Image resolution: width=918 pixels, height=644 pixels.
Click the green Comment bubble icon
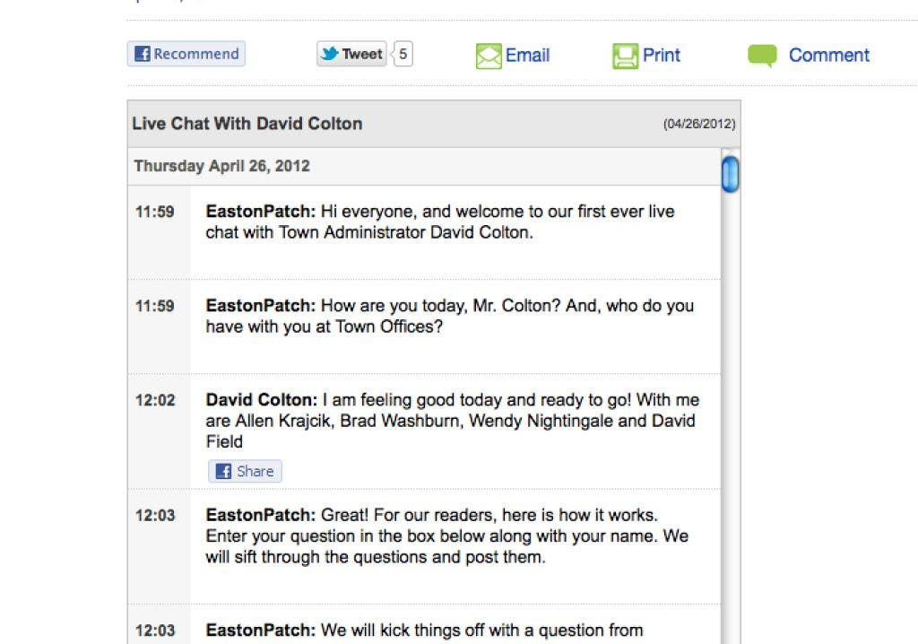[762, 56]
